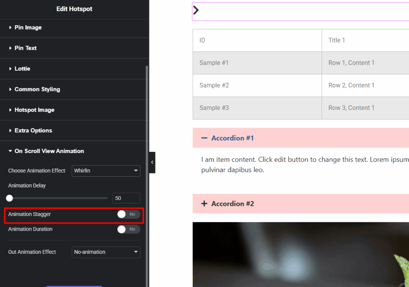Click the chevron icon at the top of the preview
Viewport: 409px width, 287px height.
coord(196,10)
